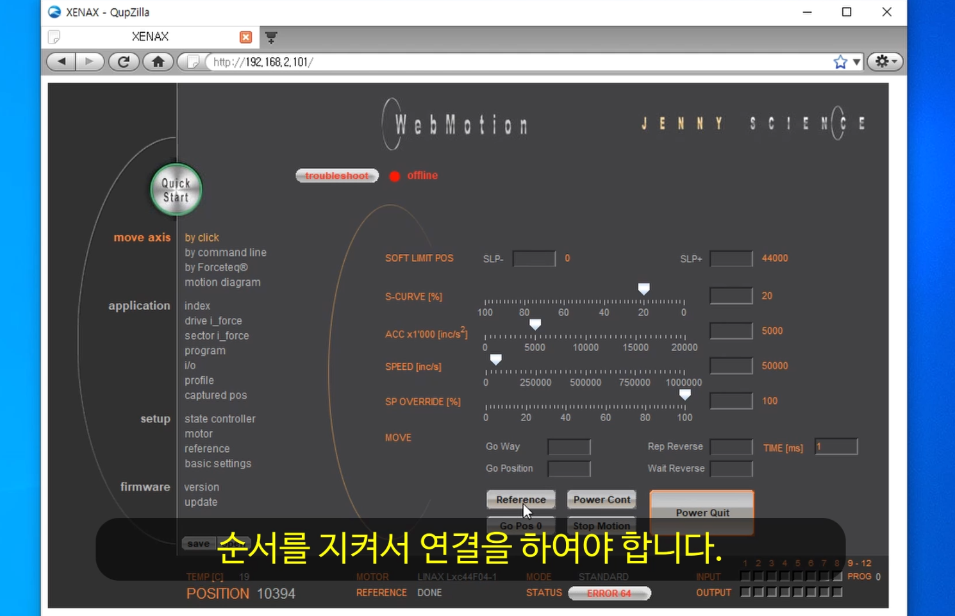Open the bookmark star dropdown arrow
The image size is (955, 616).
click(856, 62)
